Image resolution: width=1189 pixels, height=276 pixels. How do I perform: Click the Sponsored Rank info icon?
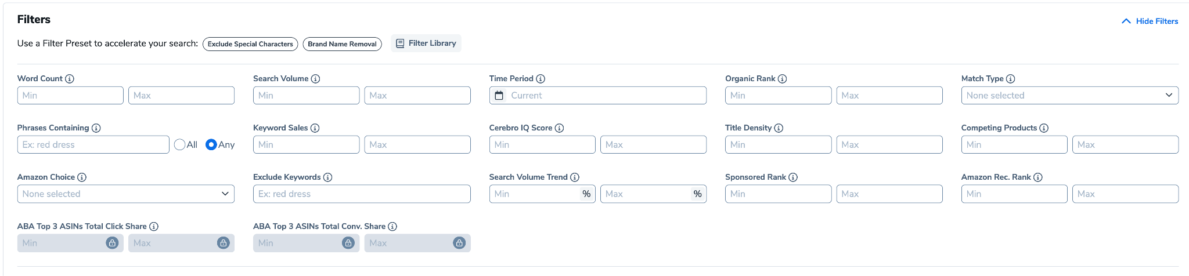[793, 177]
